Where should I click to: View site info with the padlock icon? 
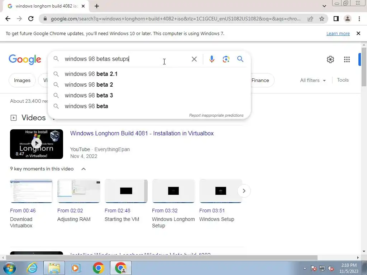pyautogui.click(x=45, y=19)
